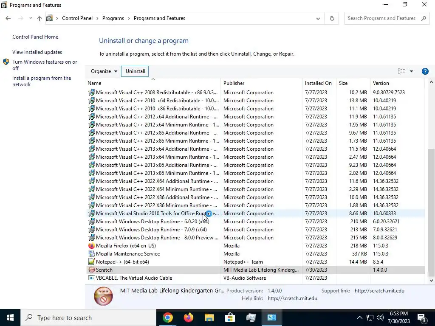The image size is (435, 326).
Task: Expand the view options dropdown arrow
Action: pyautogui.click(x=411, y=71)
